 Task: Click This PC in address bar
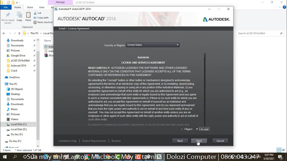click(34, 33)
